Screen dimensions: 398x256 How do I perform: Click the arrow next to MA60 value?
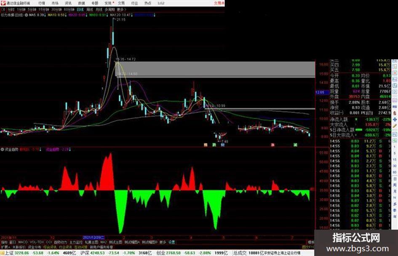coord(107,15)
